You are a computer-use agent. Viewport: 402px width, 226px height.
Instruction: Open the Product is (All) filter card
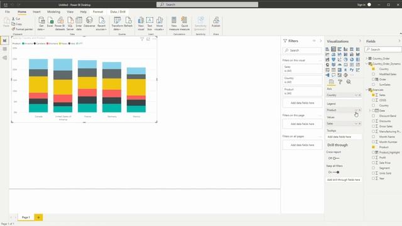click(302, 91)
